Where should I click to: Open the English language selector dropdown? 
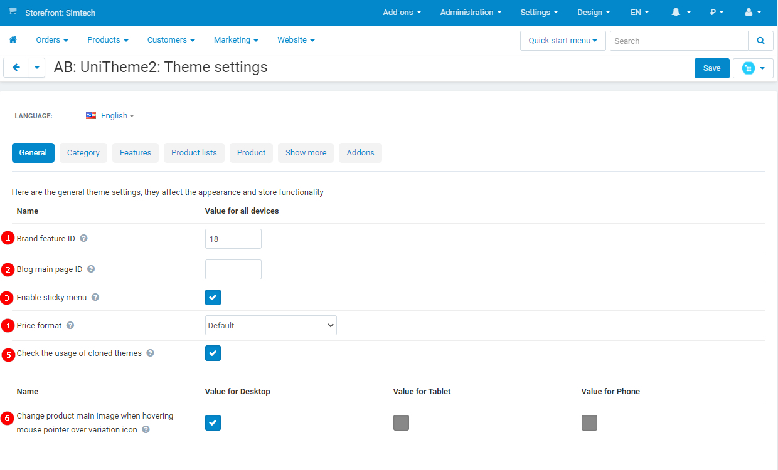pos(117,116)
